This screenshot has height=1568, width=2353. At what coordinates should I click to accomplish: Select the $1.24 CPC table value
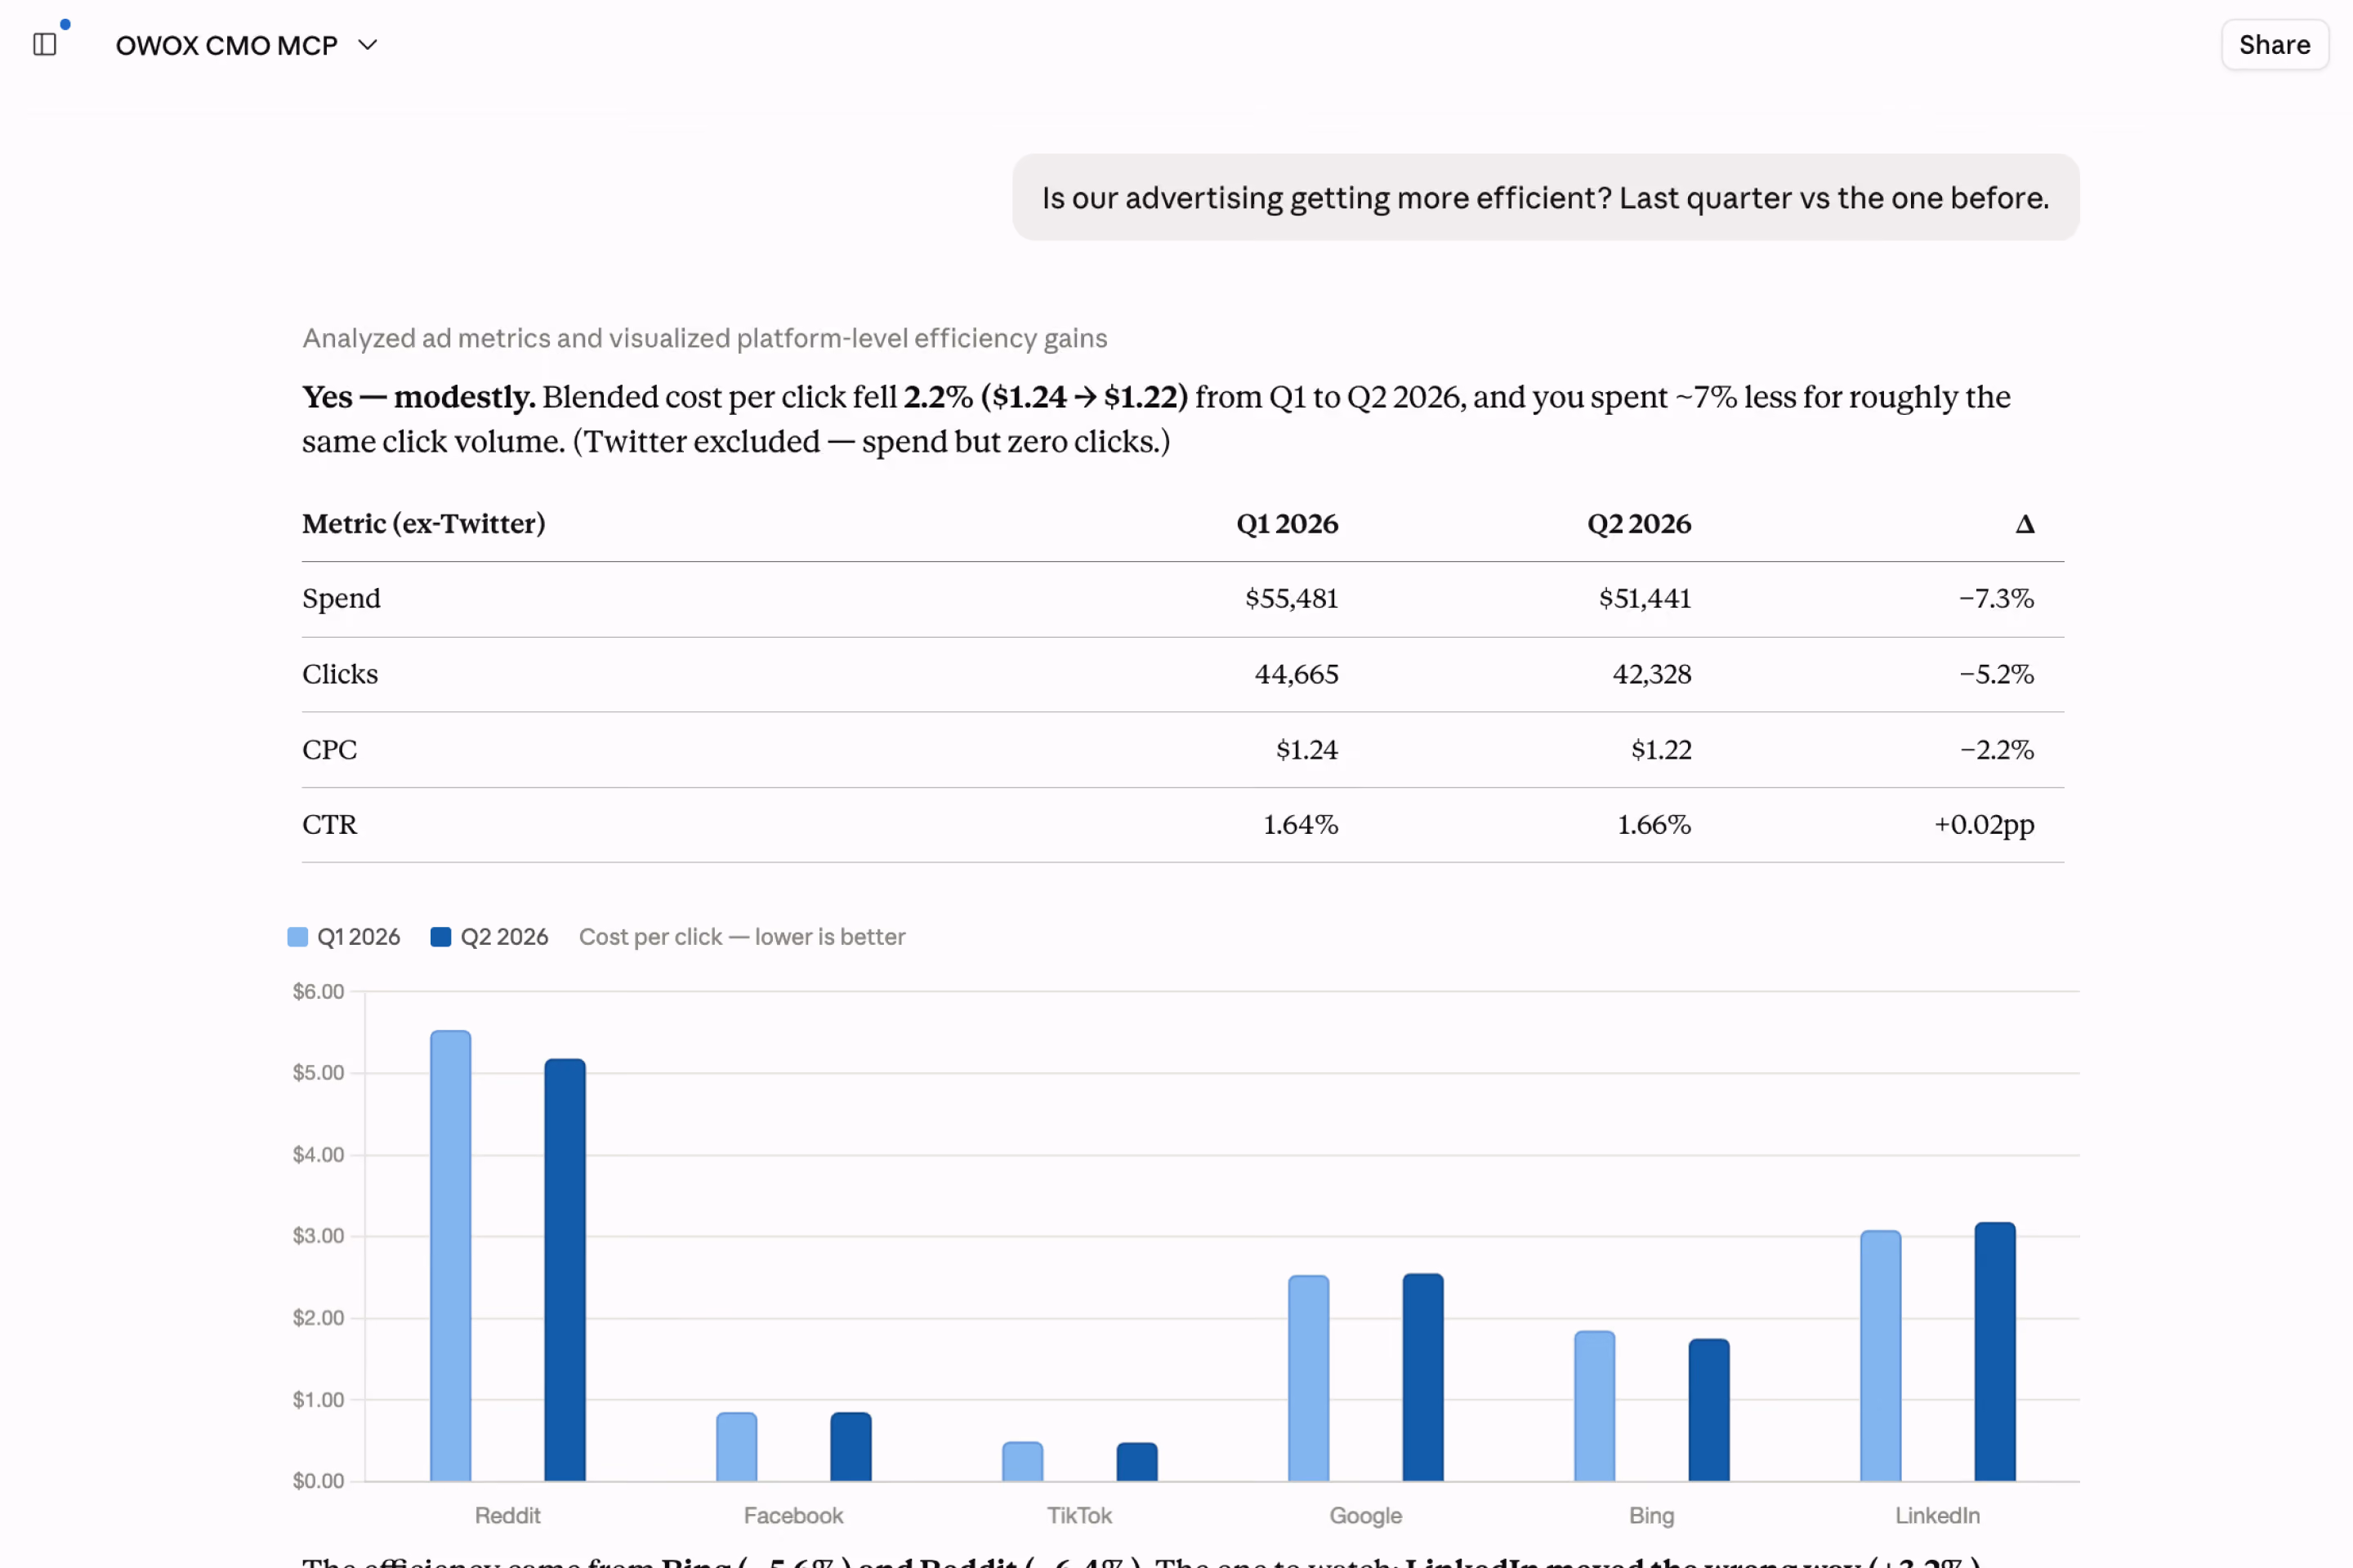point(1306,749)
